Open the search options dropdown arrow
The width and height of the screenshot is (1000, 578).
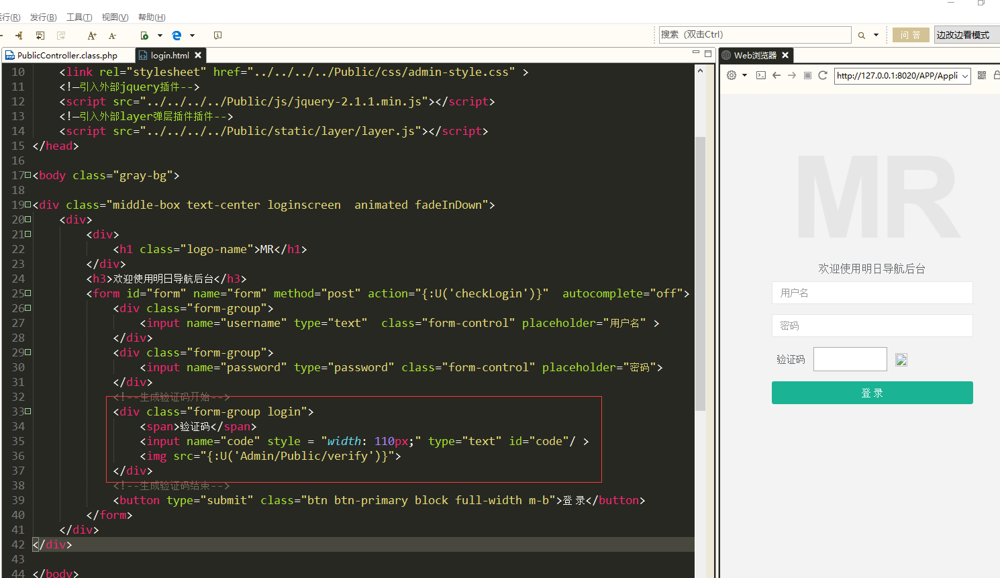[876, 36]
